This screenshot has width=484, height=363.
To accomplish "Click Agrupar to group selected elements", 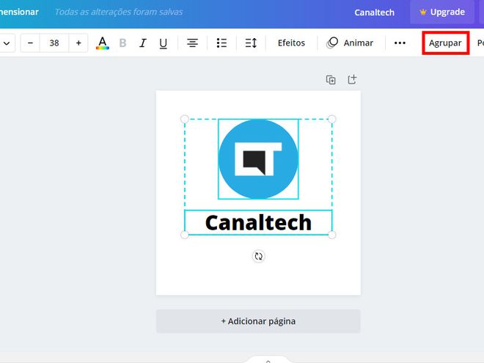I will pos(445,43).
